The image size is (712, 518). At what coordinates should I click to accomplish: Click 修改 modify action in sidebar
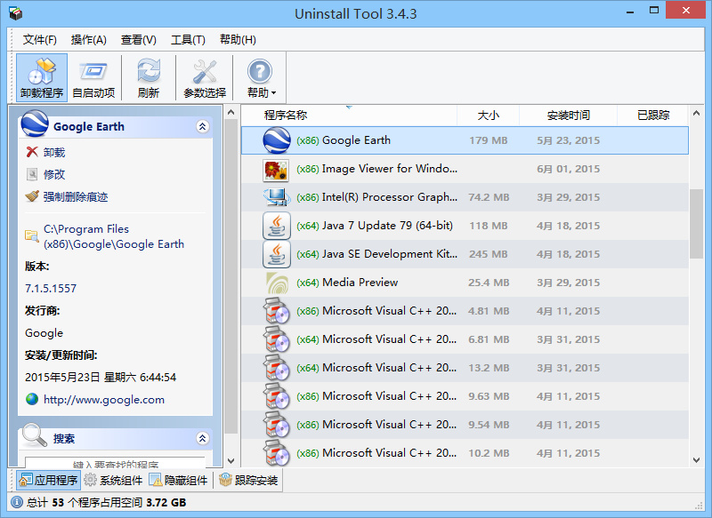(x=54, y=174)
